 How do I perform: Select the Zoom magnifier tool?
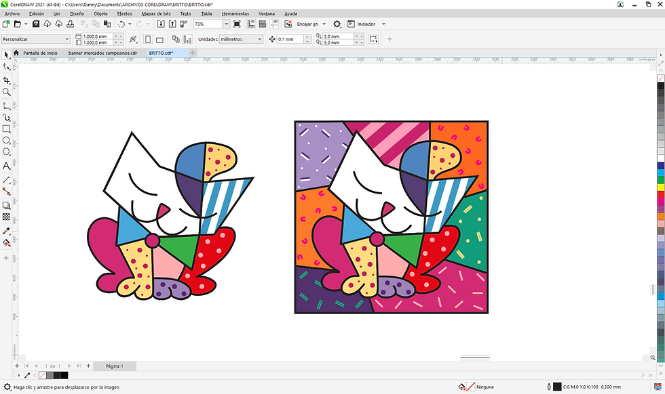6,92
